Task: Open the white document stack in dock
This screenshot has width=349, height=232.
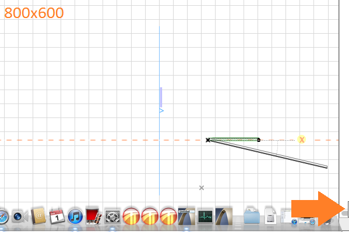Action: tap(270, 216)
